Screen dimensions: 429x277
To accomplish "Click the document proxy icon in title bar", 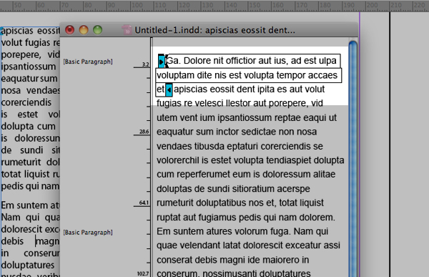I will click(127, 30).
